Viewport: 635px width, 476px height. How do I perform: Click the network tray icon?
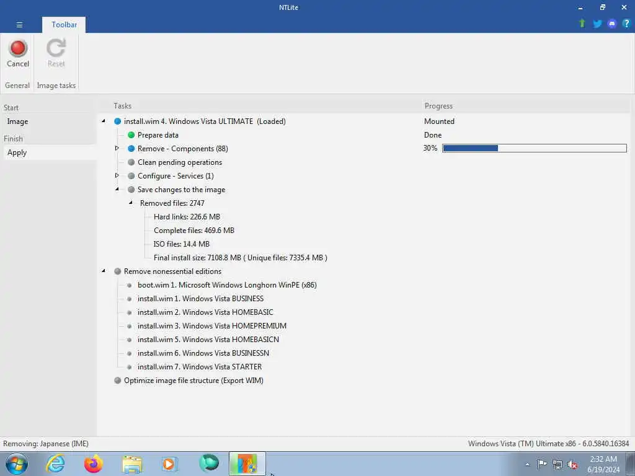[x=557, y=464]
